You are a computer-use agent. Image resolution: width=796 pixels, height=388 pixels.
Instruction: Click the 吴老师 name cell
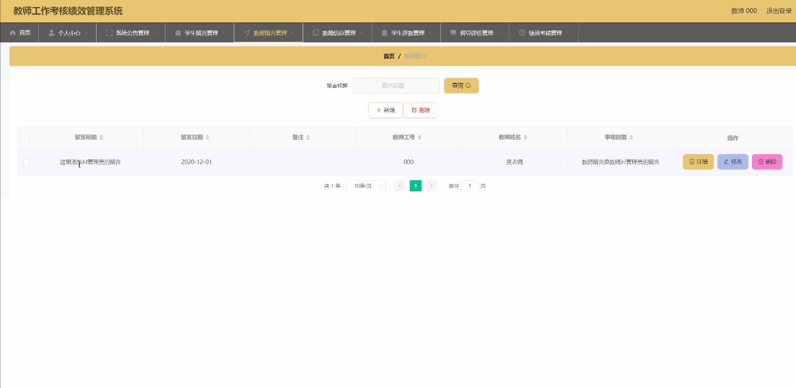pyautogui.click(x=515, y=162)
